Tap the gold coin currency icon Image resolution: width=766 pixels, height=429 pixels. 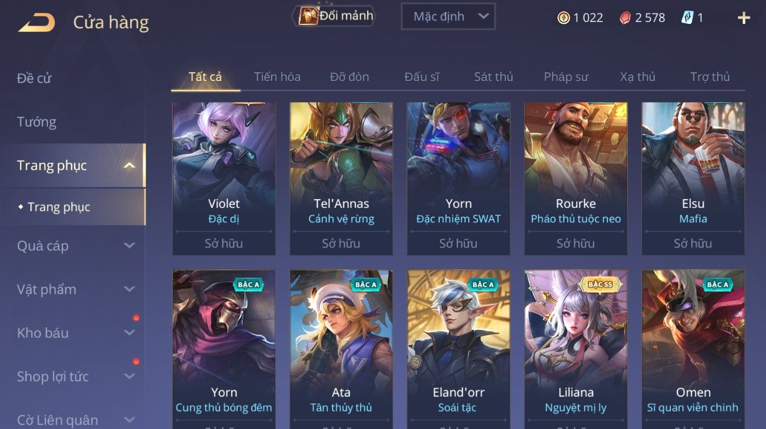[x=563, y=17]
